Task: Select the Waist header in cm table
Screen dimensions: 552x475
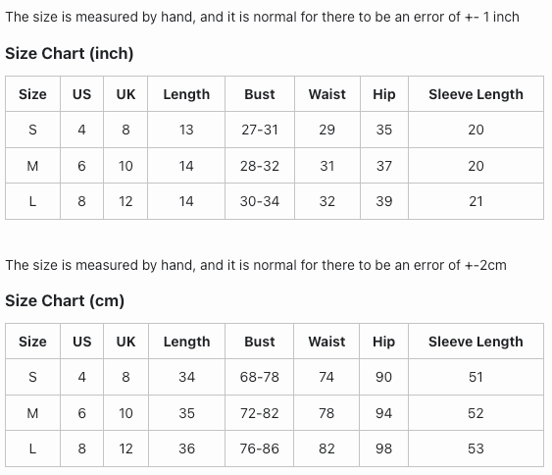Action: click(327, 342)
